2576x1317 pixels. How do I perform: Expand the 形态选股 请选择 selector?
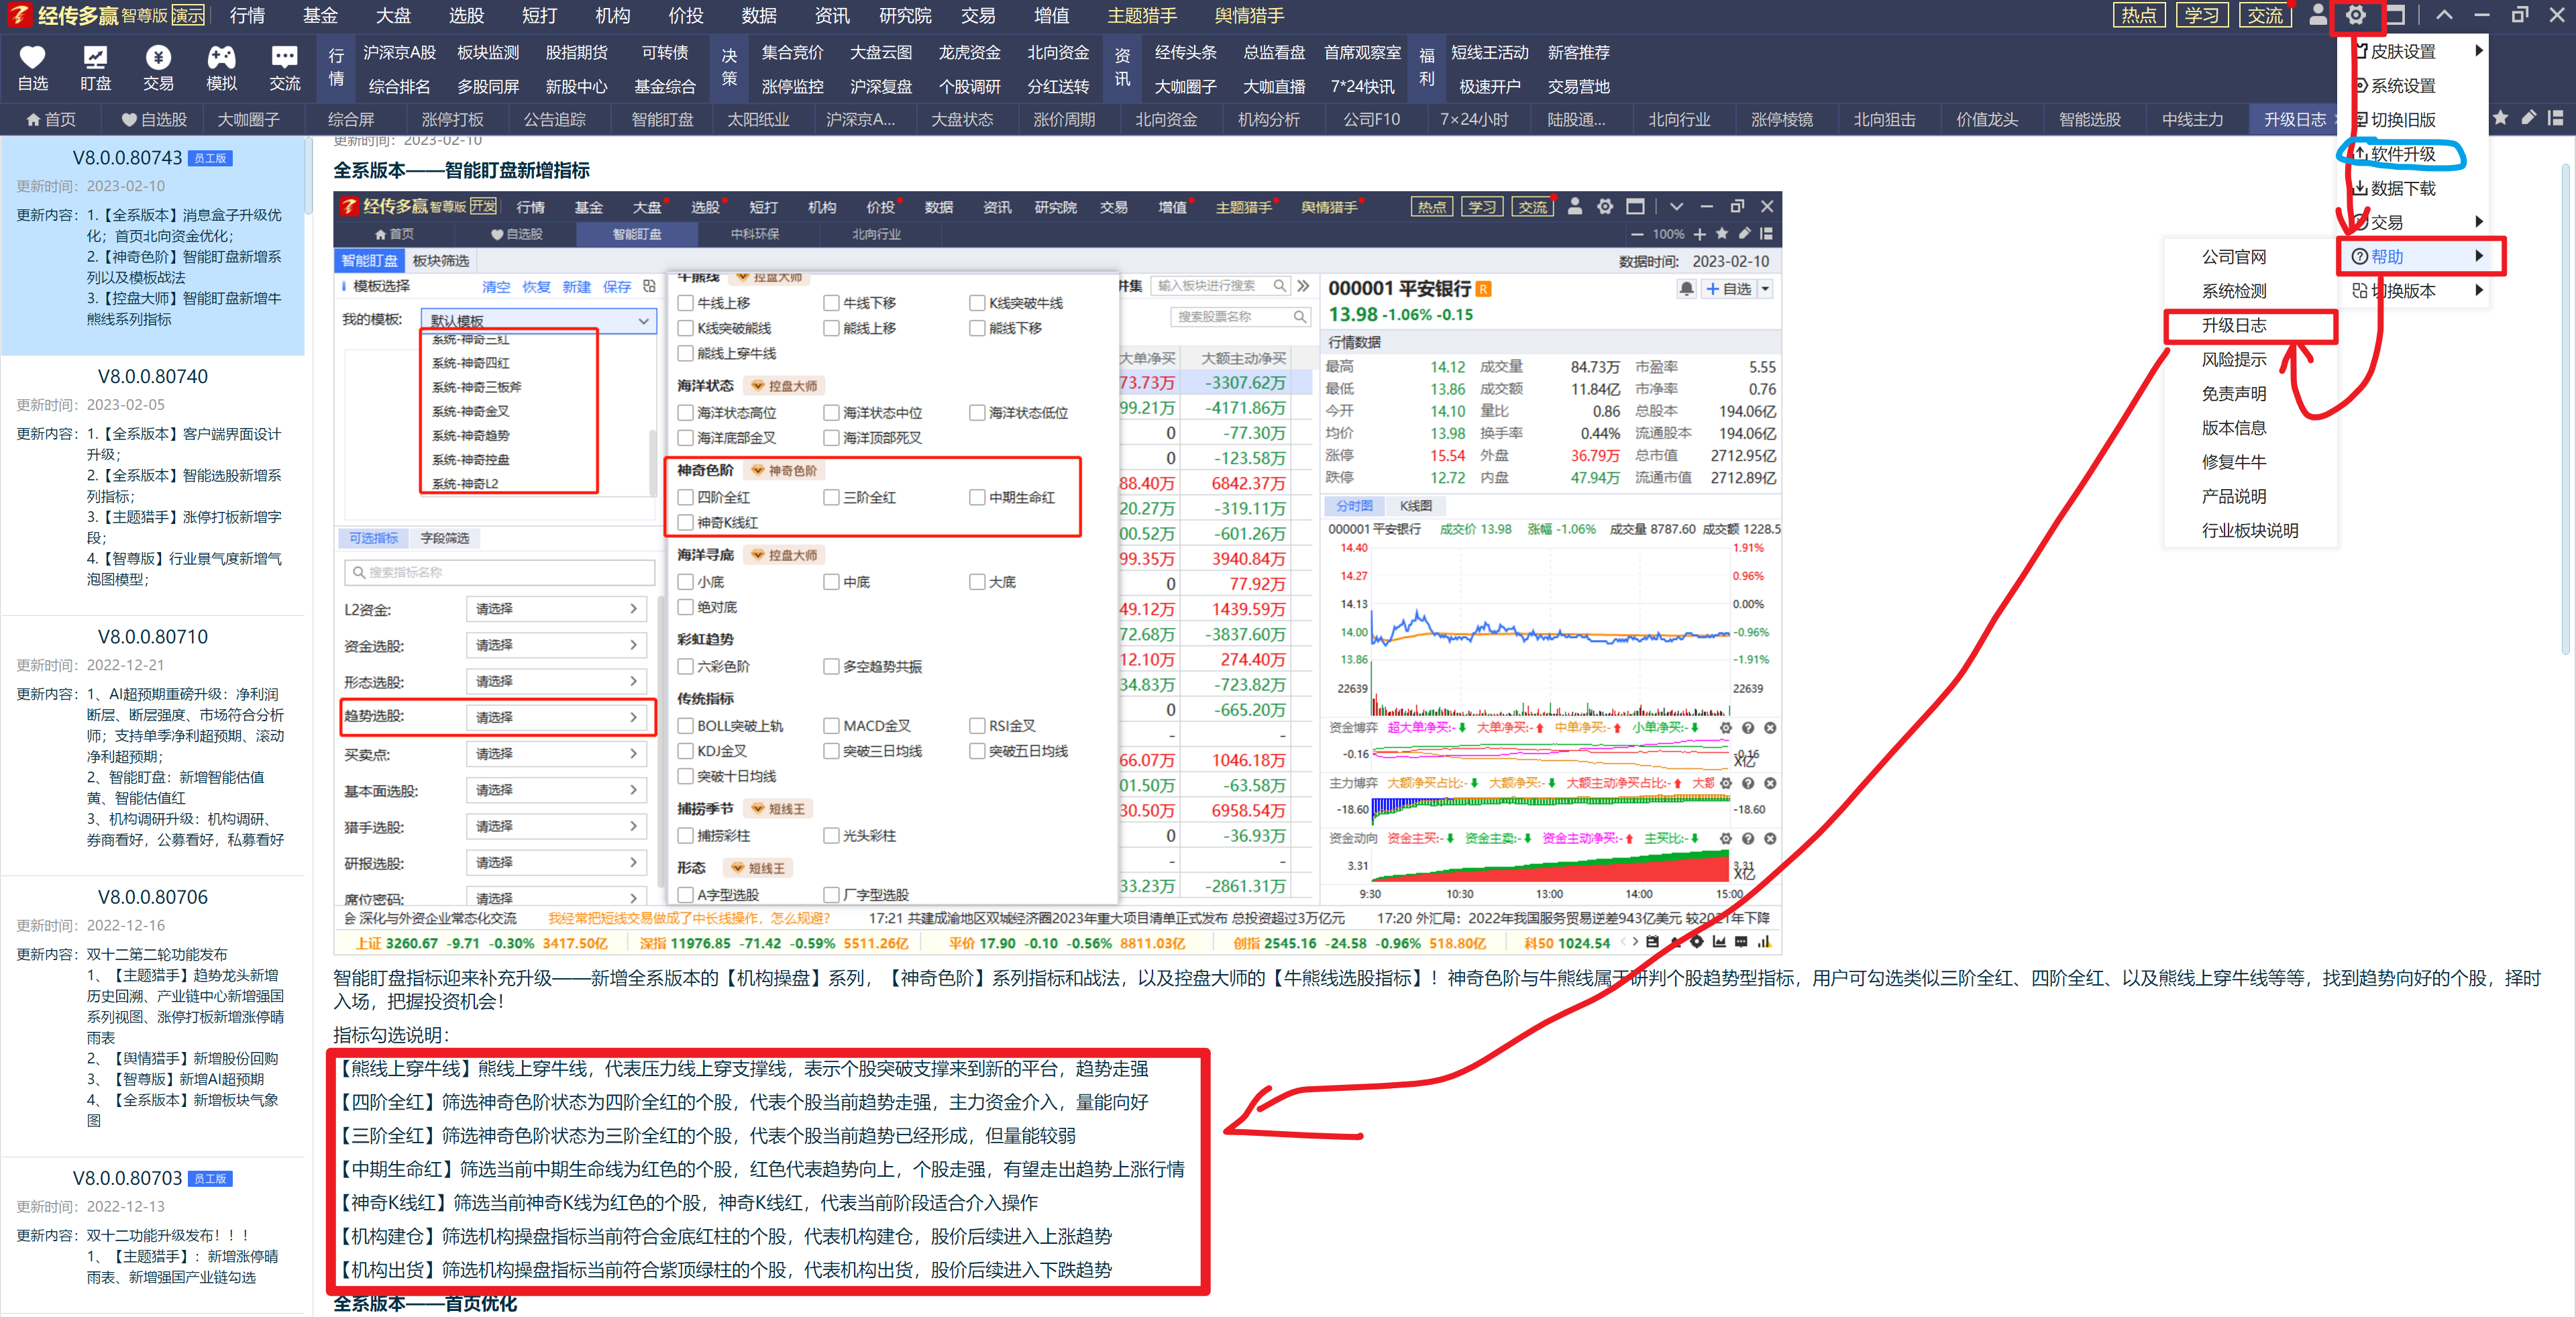coord(556,681)
